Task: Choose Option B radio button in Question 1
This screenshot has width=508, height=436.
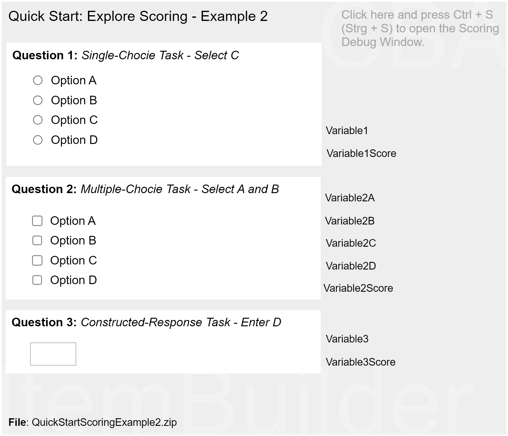Action: (x=38, y=101)
